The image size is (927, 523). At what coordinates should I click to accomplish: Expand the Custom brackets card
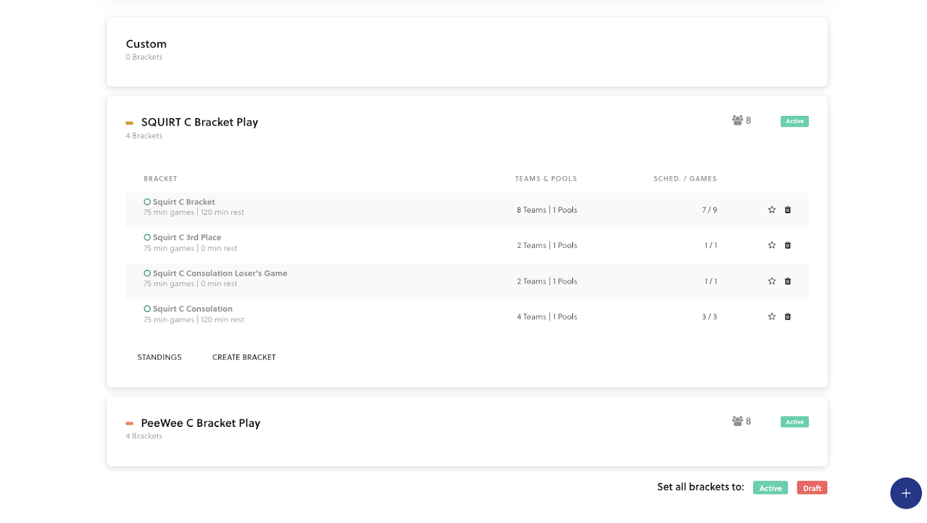146,44
